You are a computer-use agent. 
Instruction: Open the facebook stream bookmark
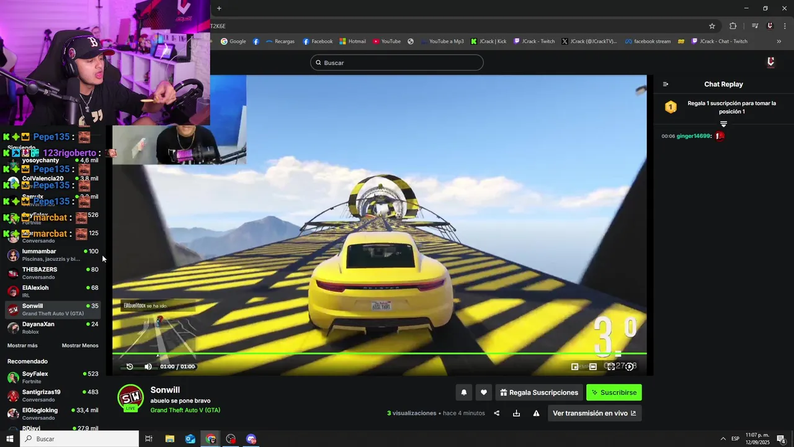[648, 42]
